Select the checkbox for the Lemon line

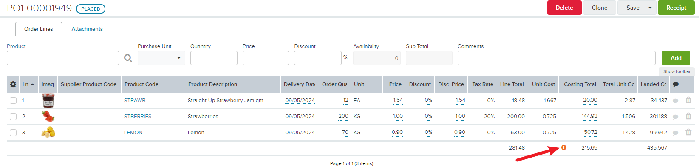click(x=13, y=133)
